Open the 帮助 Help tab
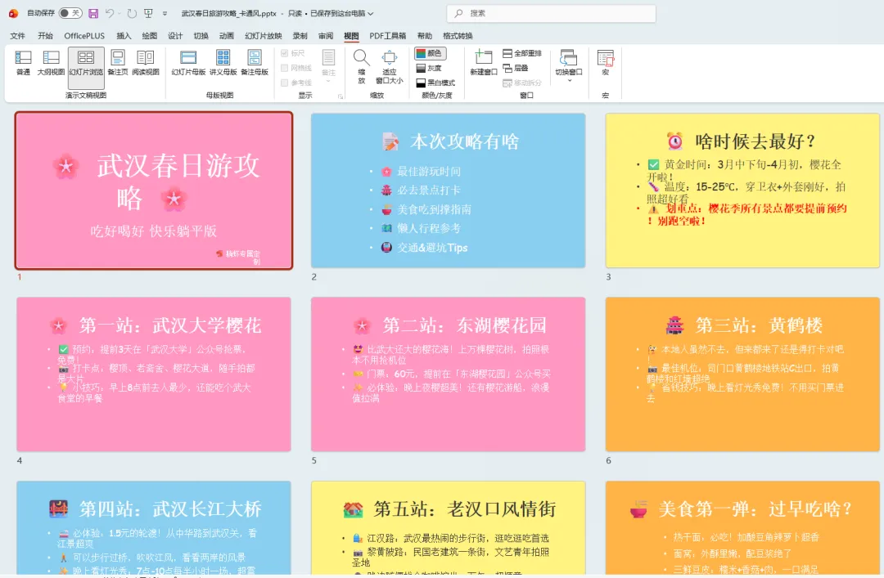The image size is (884, 578). pyautogui.click(x=425, y=35)
